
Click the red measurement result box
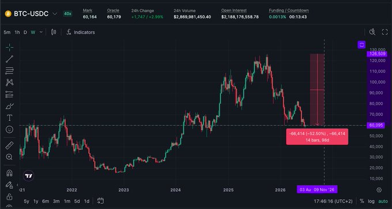pos(317,136)
